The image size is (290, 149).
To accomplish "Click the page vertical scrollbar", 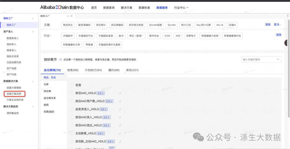I will (x=289, y=68).
